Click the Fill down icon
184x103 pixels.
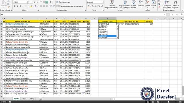pos(159,4)
